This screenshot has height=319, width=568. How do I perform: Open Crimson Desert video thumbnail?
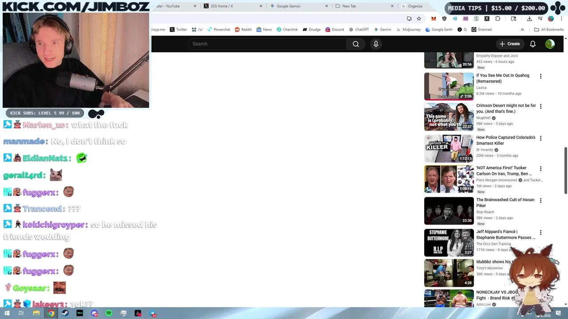pos(449,117)
